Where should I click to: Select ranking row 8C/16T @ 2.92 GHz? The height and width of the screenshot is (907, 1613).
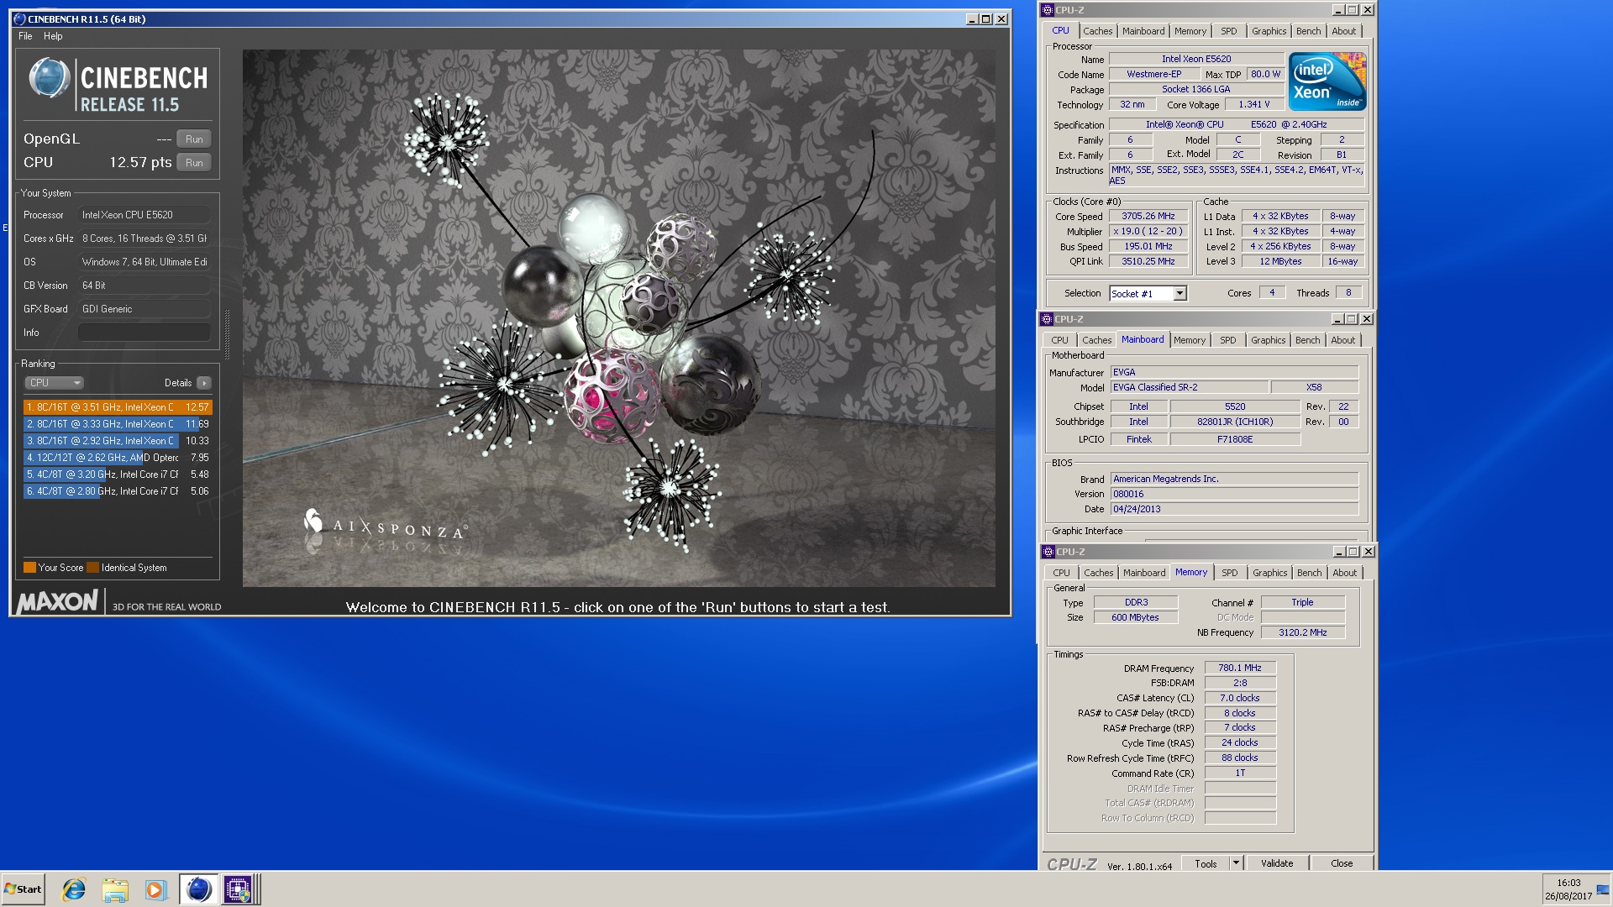(x=118, y=441)
